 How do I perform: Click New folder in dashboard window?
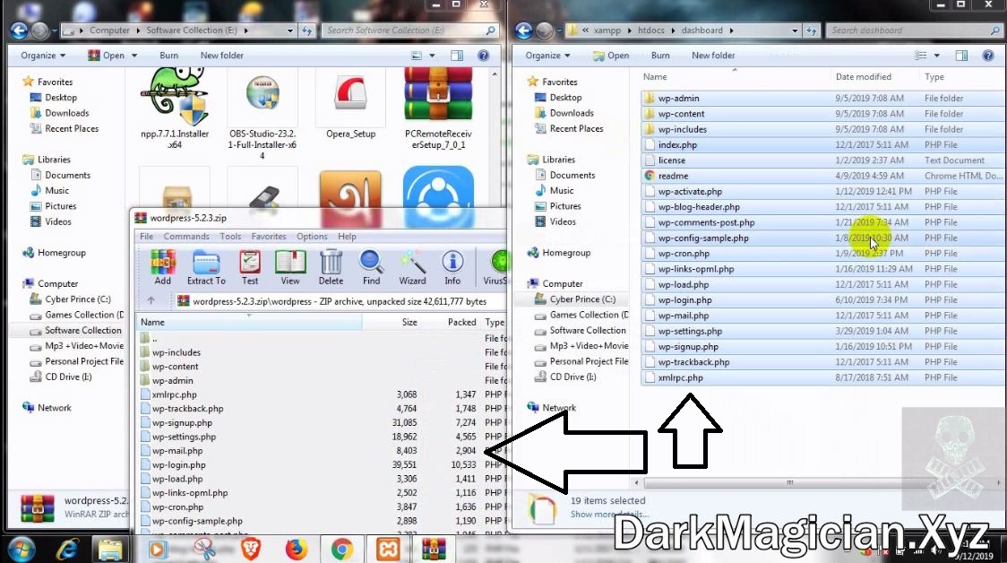click(x=713, y=56)
